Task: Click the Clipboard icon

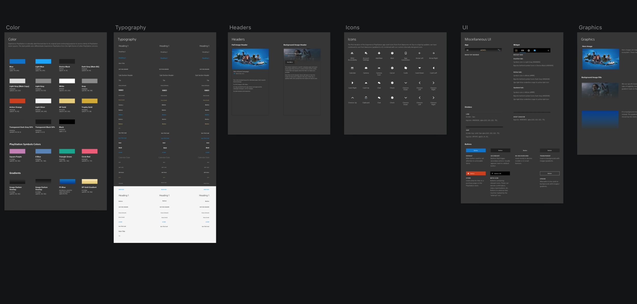Action: [x=366, y=98]
